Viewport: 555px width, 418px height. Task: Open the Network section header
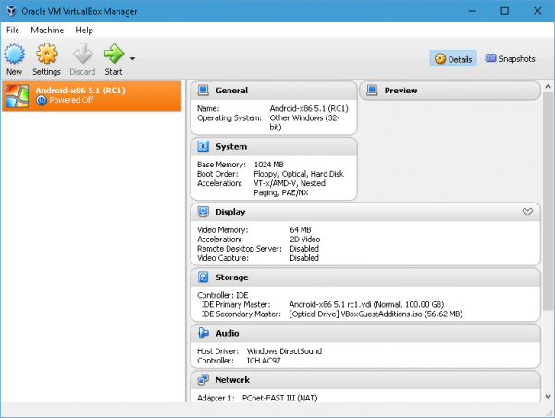(365, 380)
